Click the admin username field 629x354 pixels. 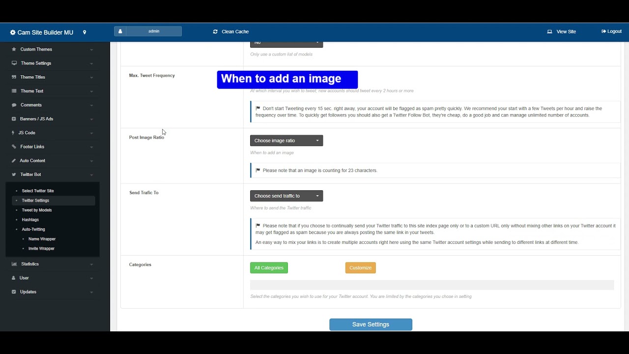(x=154, y=31)
